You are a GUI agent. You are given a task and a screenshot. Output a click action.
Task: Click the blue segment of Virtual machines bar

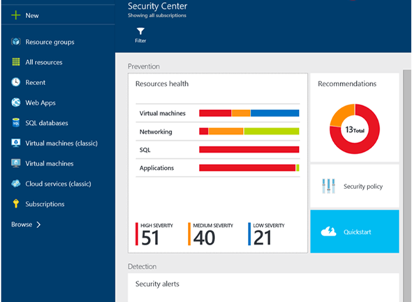point(275,113)
